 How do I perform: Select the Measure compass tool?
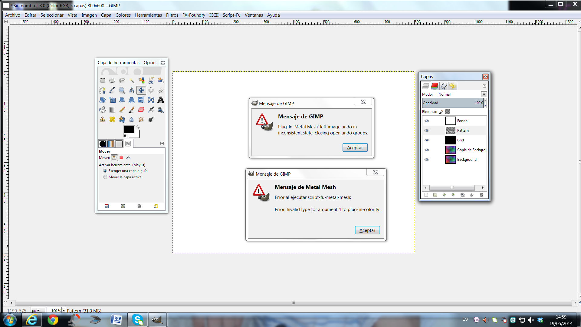coord(132,90)
